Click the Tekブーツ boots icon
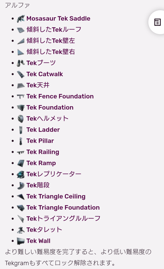Image resolution: width=164 pixels, height=269 pixels. tap(21, 63)
